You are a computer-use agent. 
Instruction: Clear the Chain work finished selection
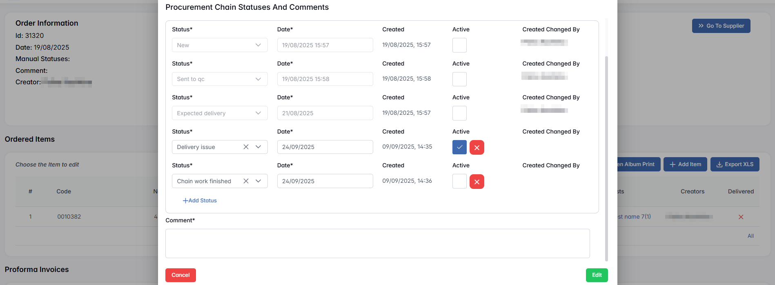click(x=246, y=181)
